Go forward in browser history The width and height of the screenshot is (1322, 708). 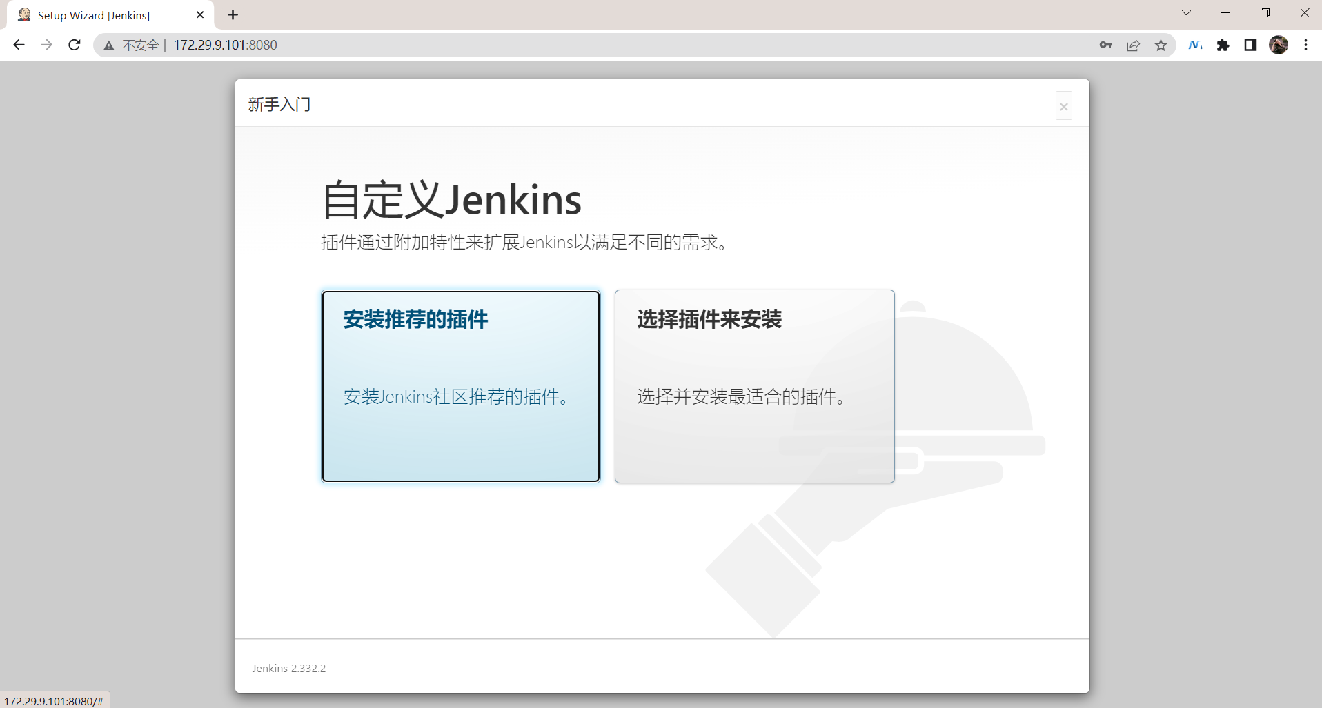[46, 45]
